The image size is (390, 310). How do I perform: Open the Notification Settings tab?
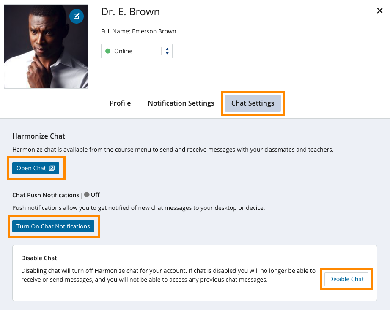pos(181,103)
